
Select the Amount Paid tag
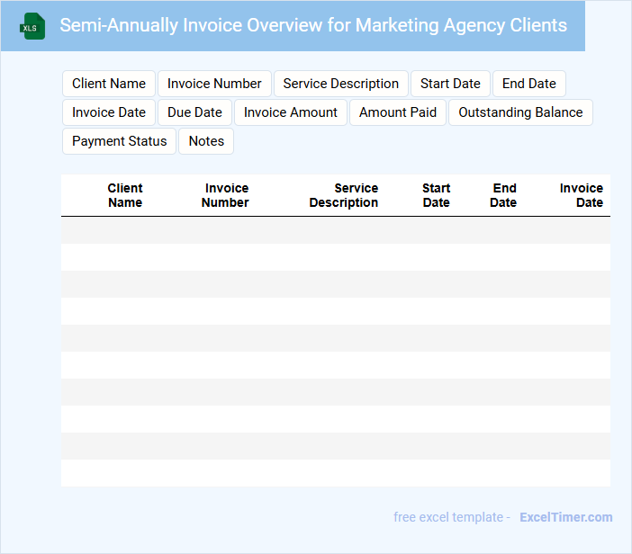[398, 112]
